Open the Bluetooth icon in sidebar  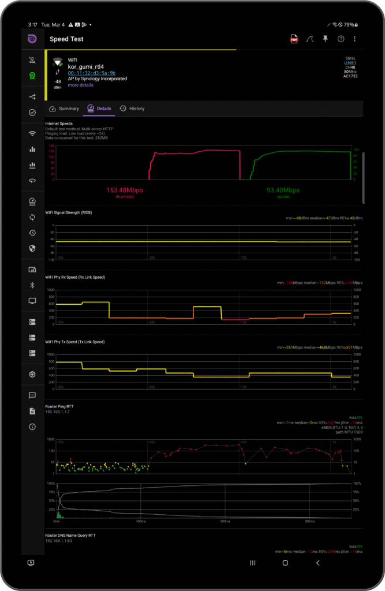[x=32, y=285]
